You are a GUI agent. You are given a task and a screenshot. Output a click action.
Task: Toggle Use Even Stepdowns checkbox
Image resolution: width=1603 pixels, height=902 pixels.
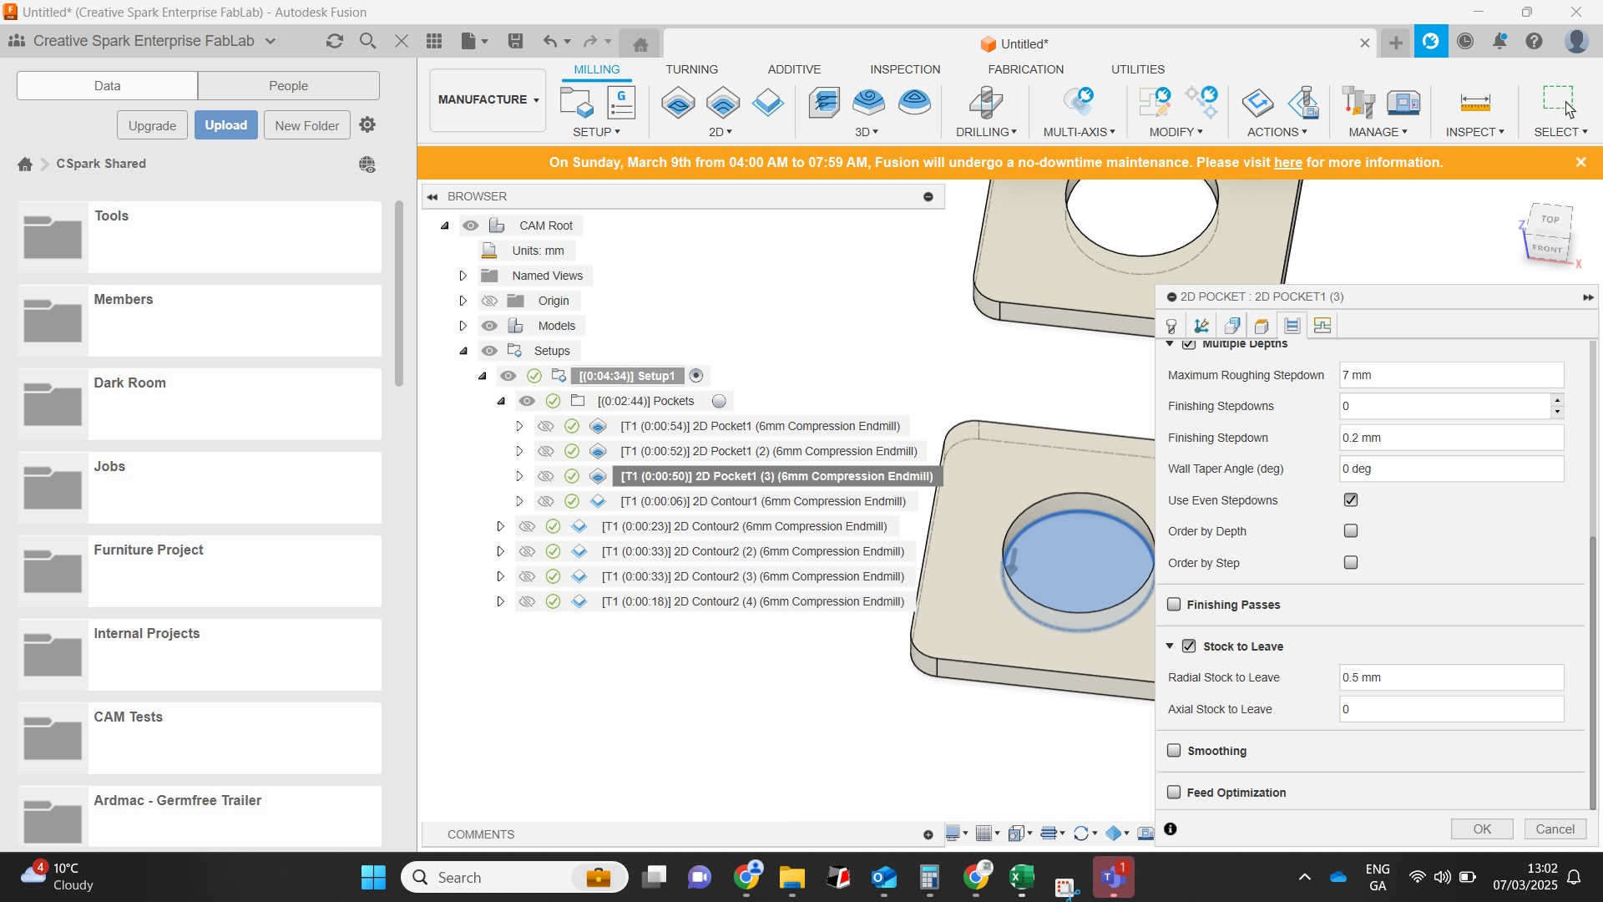(1351, 499)
